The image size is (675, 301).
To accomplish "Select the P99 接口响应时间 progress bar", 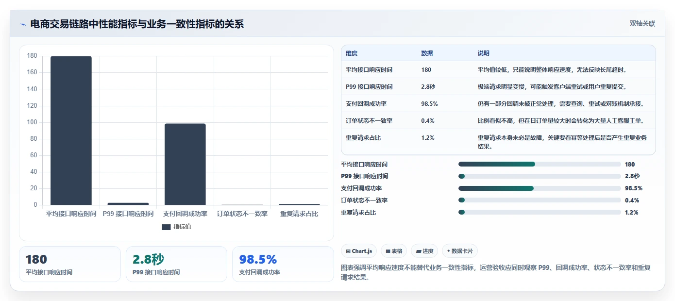I will (540, 176).
